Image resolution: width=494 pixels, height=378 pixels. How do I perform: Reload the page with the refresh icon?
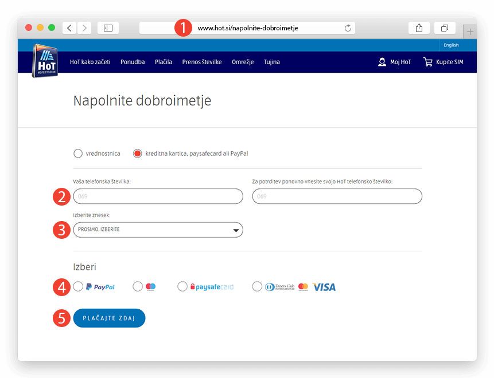point(348,28)
